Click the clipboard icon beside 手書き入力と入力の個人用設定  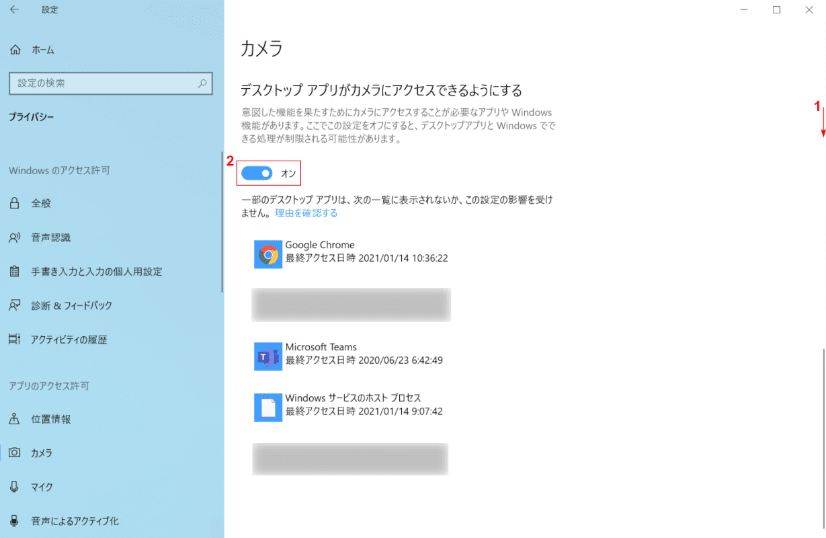pos(15,272)
